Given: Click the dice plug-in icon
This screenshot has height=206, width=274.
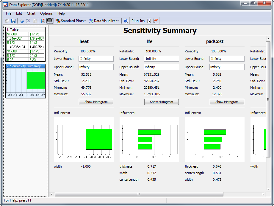Looking at the screenshot, I should [x=149, y=21].
